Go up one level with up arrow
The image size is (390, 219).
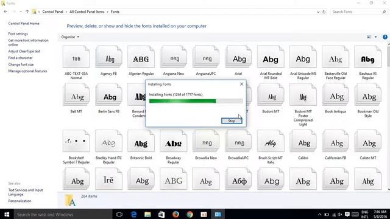click(x=27, y=12)
